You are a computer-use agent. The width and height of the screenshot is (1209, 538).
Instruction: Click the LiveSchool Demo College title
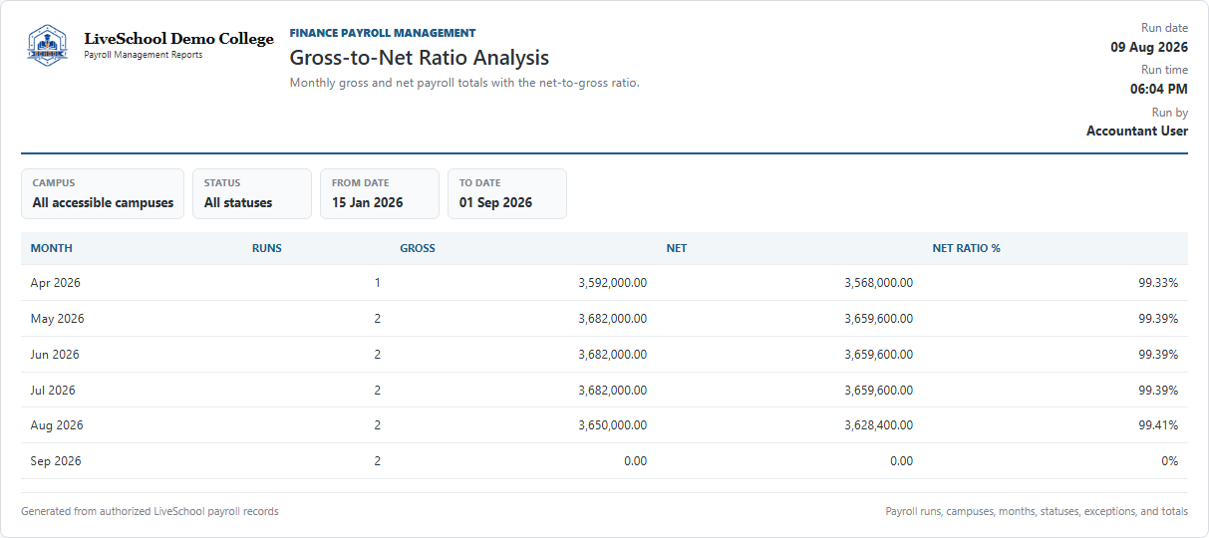[x=178, y=39]
